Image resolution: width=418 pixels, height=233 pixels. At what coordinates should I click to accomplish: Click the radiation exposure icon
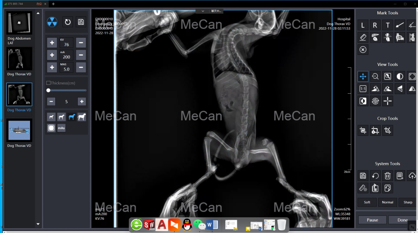pos(52,22)
